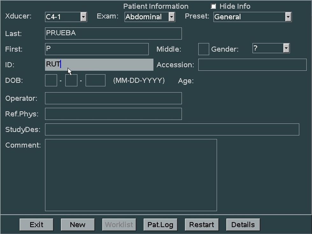Screen dimensions: 312x234
Task: Expand the Gender dropdown
Action: click(286, 48)
